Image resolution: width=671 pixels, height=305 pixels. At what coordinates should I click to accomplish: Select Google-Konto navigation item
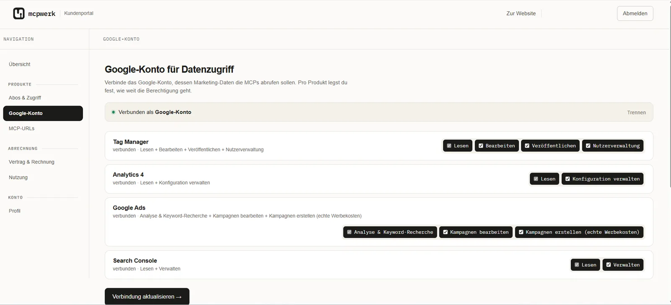click(43, 113)
